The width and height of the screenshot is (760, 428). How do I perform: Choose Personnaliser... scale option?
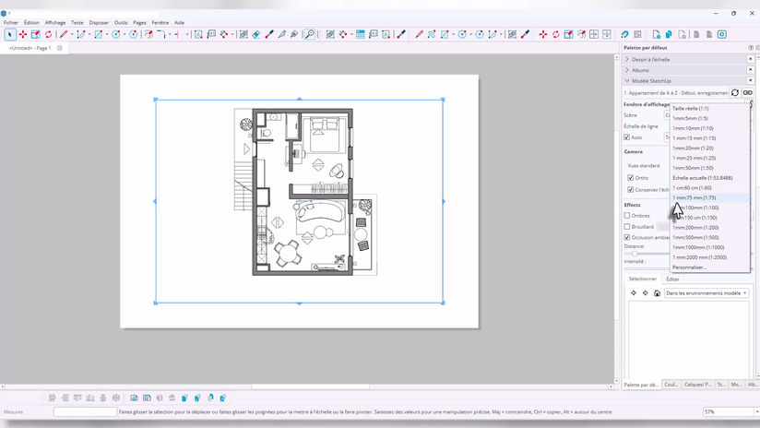(709, 267)
